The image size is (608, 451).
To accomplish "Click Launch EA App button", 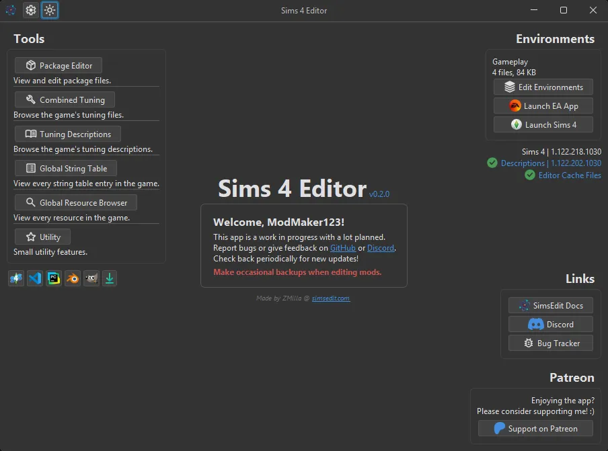I will click(x=543, y=106).
